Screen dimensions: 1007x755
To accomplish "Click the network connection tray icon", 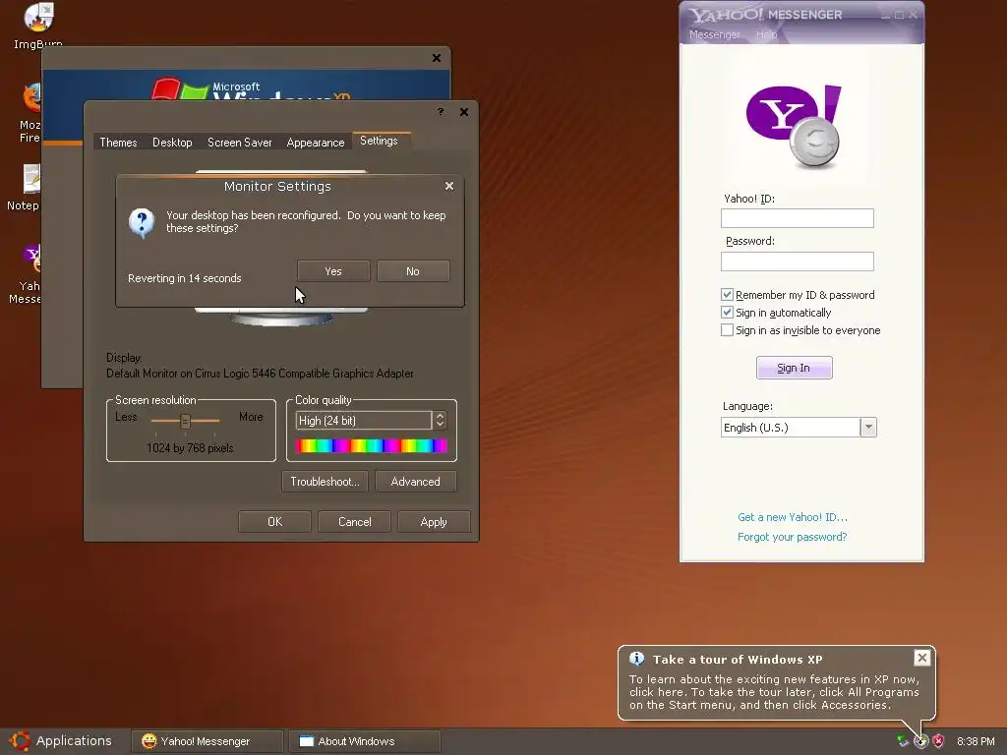I will 903,741.
